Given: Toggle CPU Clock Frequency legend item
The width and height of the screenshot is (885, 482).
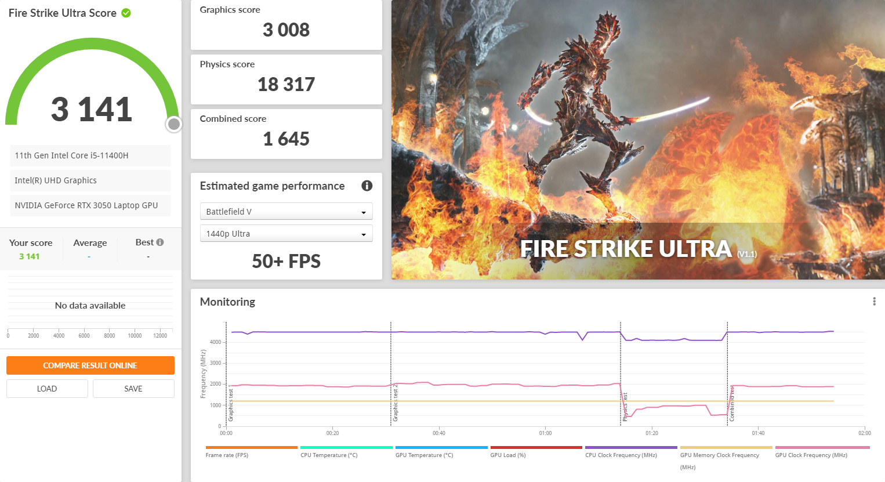Looking at the screenshot, I should point(631,452).
